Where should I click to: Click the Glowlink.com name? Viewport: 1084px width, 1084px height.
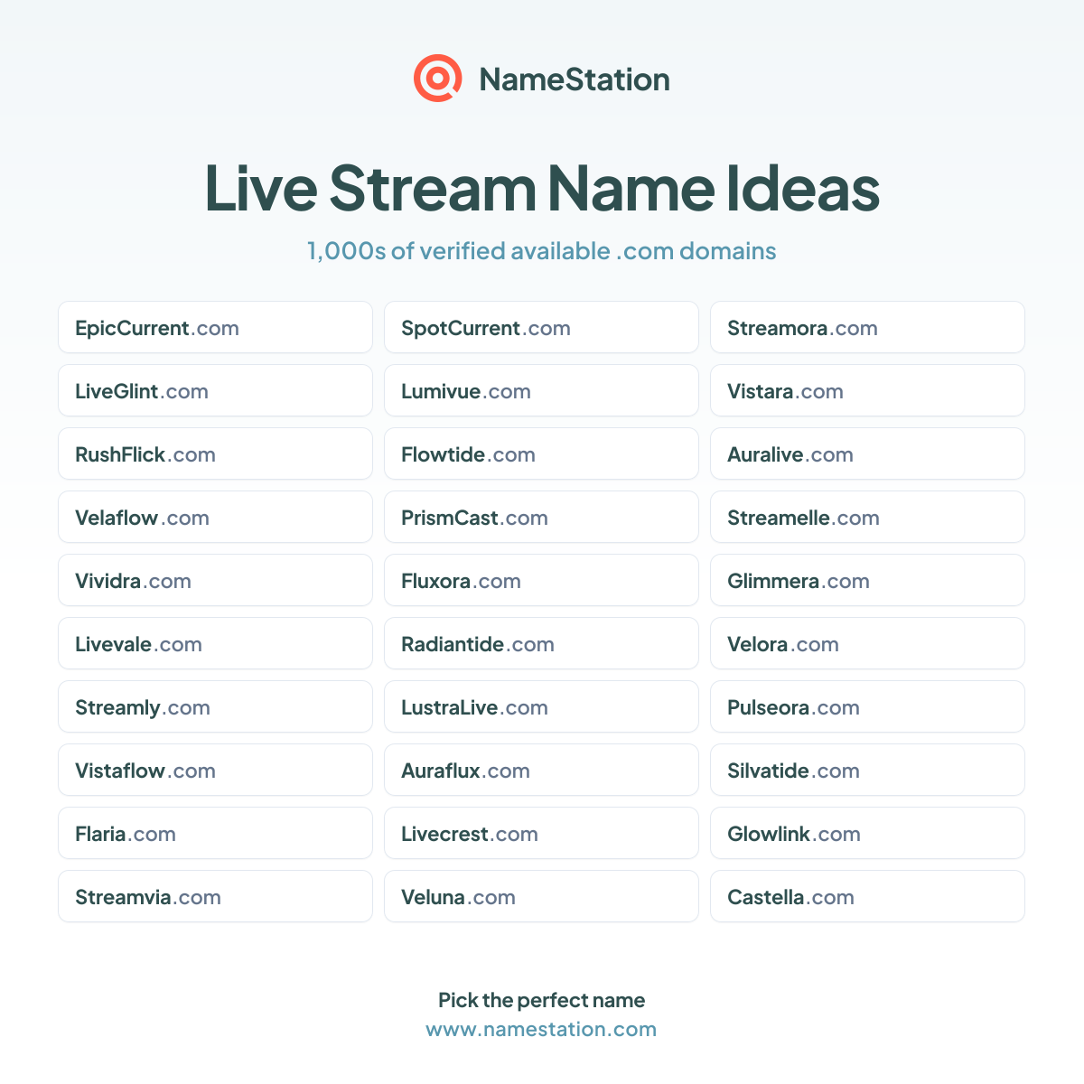click(867, 833)
